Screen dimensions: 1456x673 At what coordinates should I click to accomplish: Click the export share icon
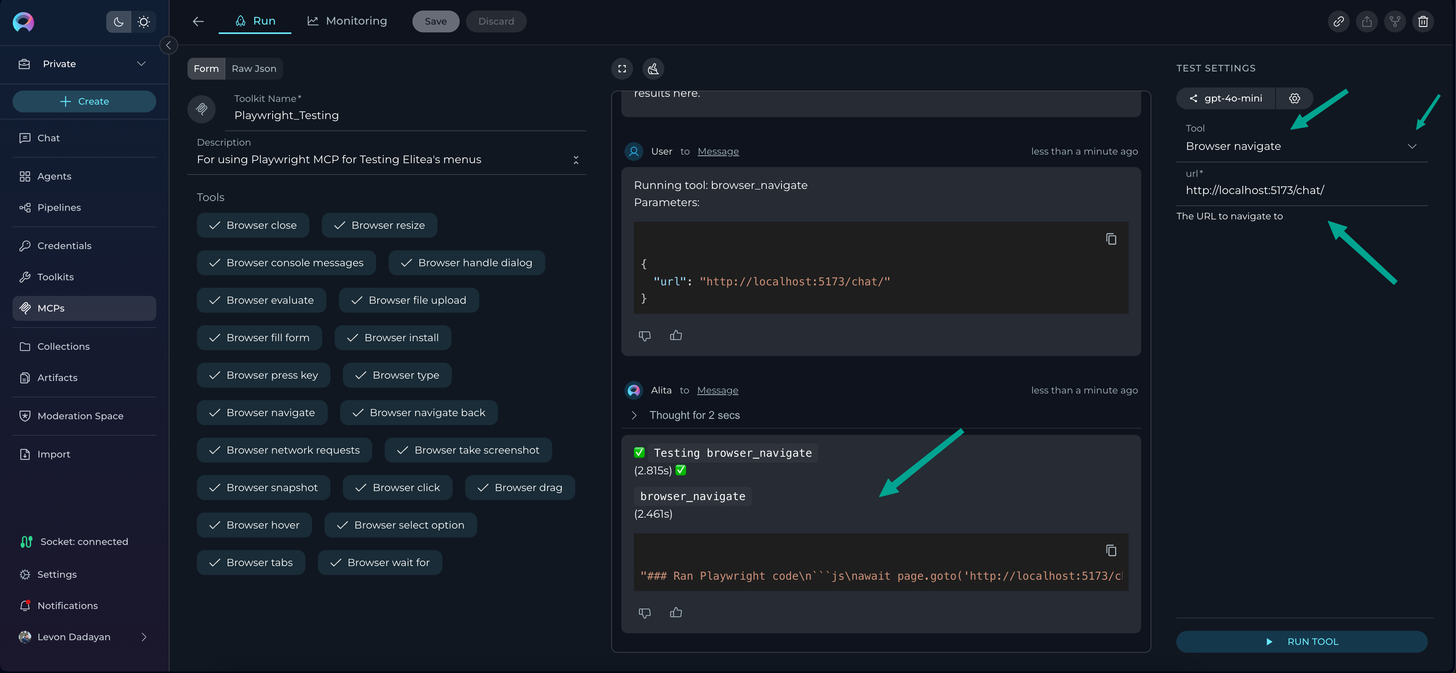point(1366,21)
